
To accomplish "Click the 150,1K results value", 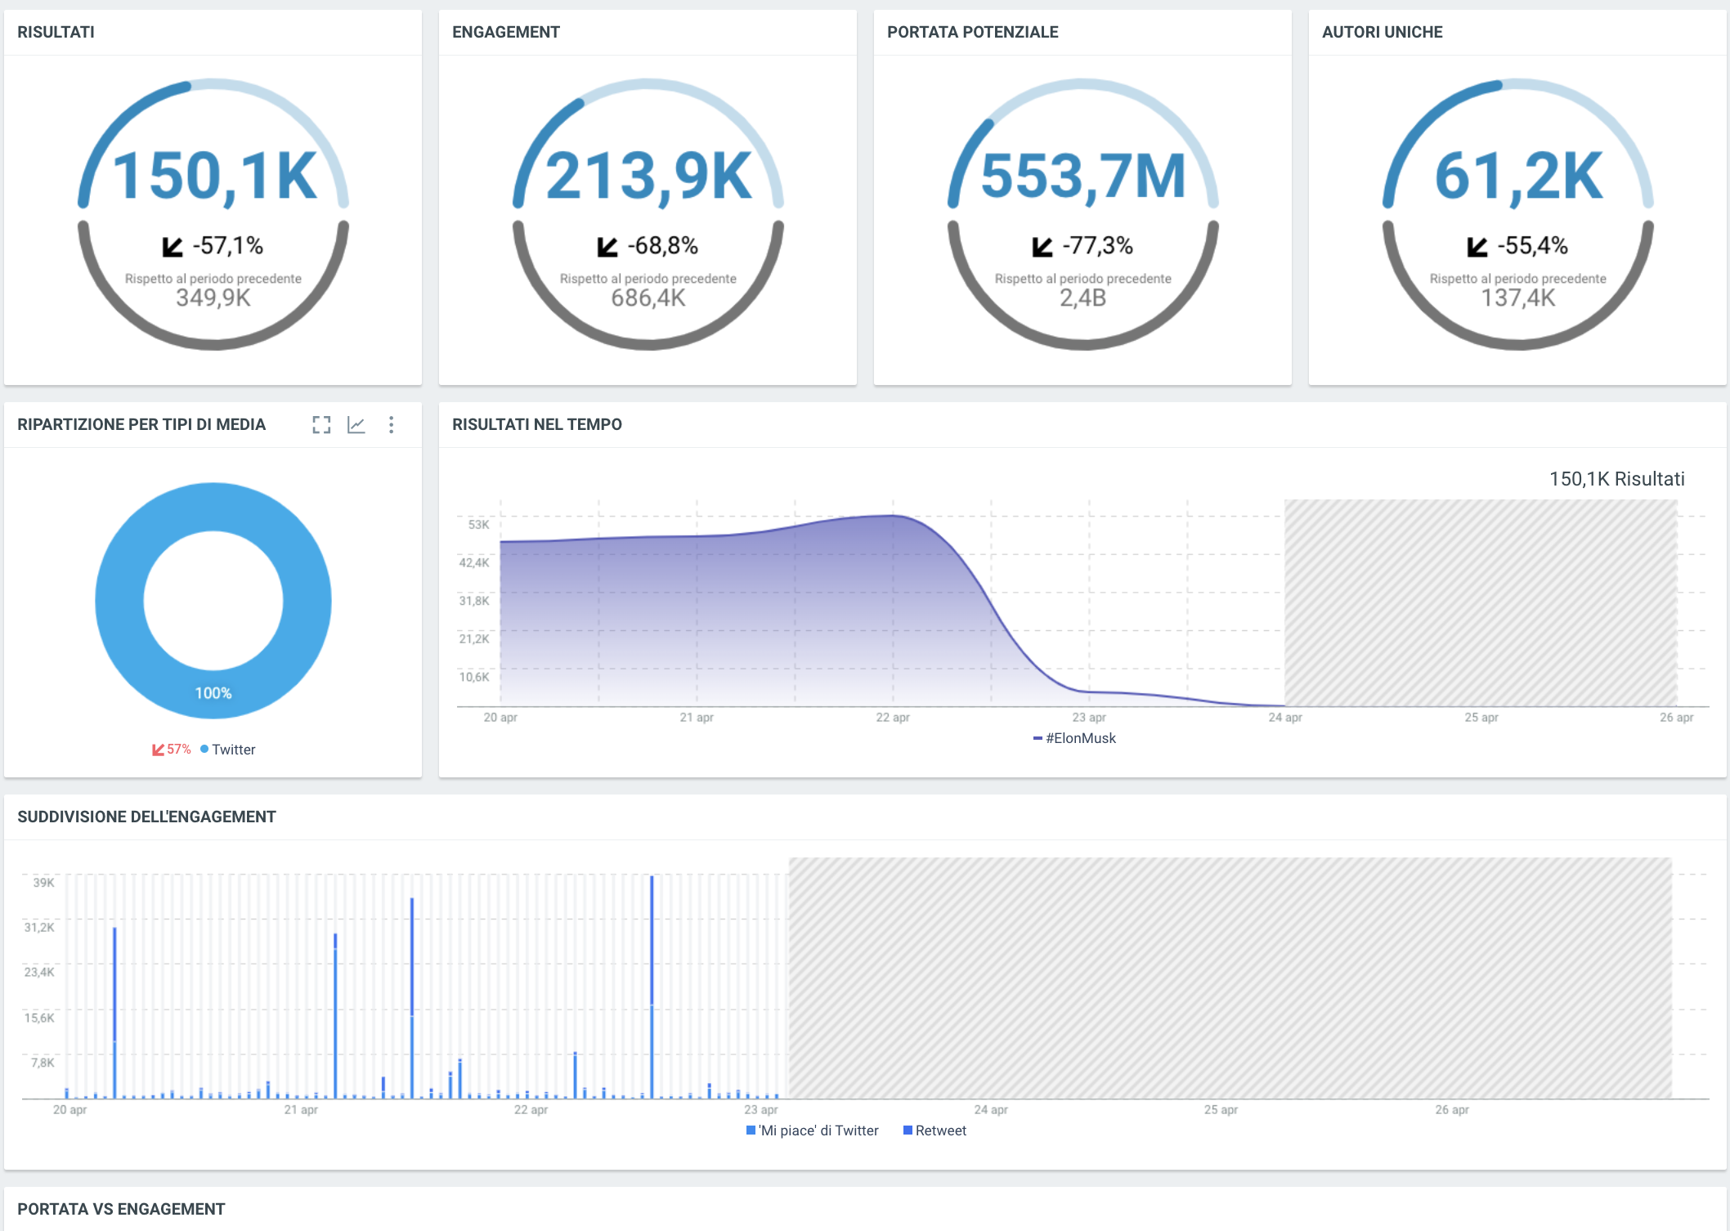I will pos(213,176).
